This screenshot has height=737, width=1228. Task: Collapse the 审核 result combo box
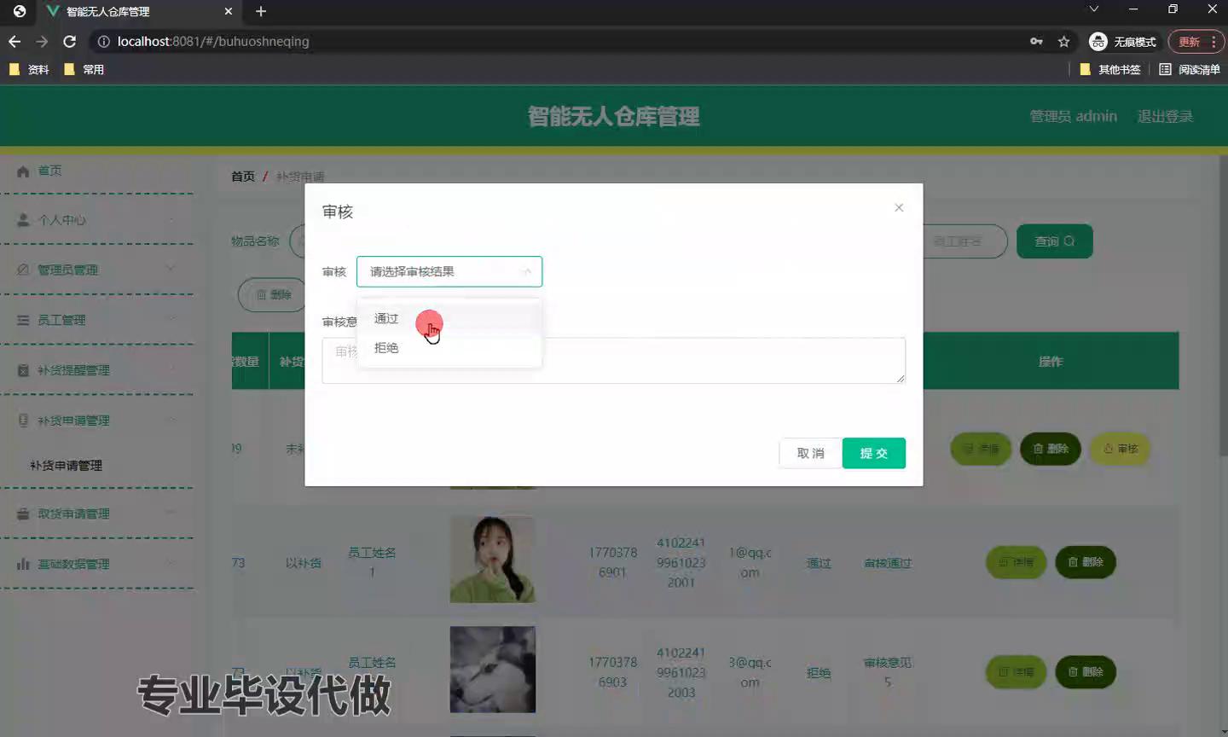527,271
